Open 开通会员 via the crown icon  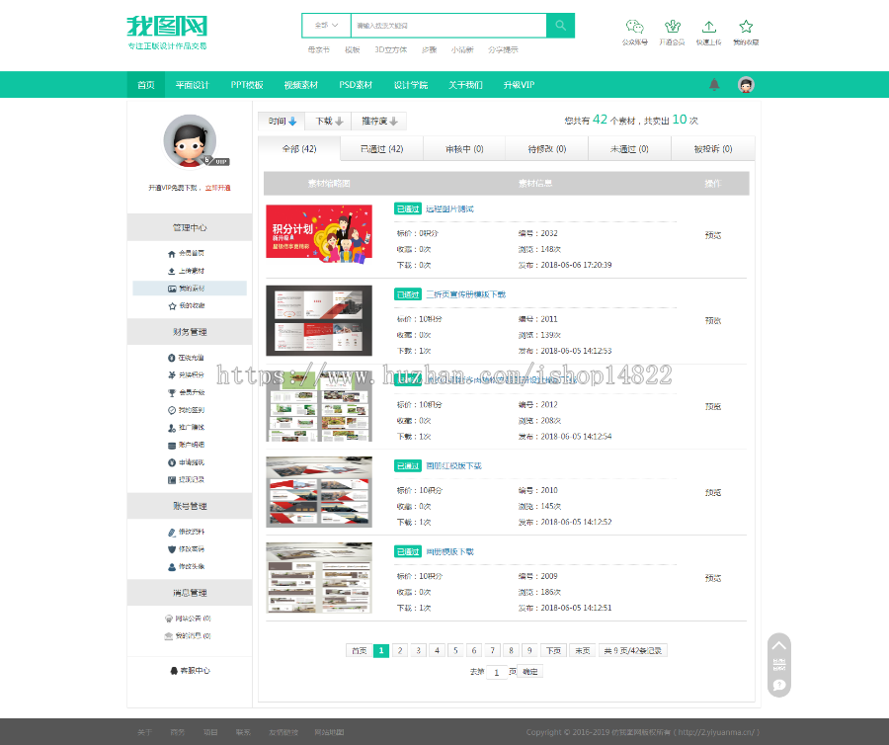(673, 29)
